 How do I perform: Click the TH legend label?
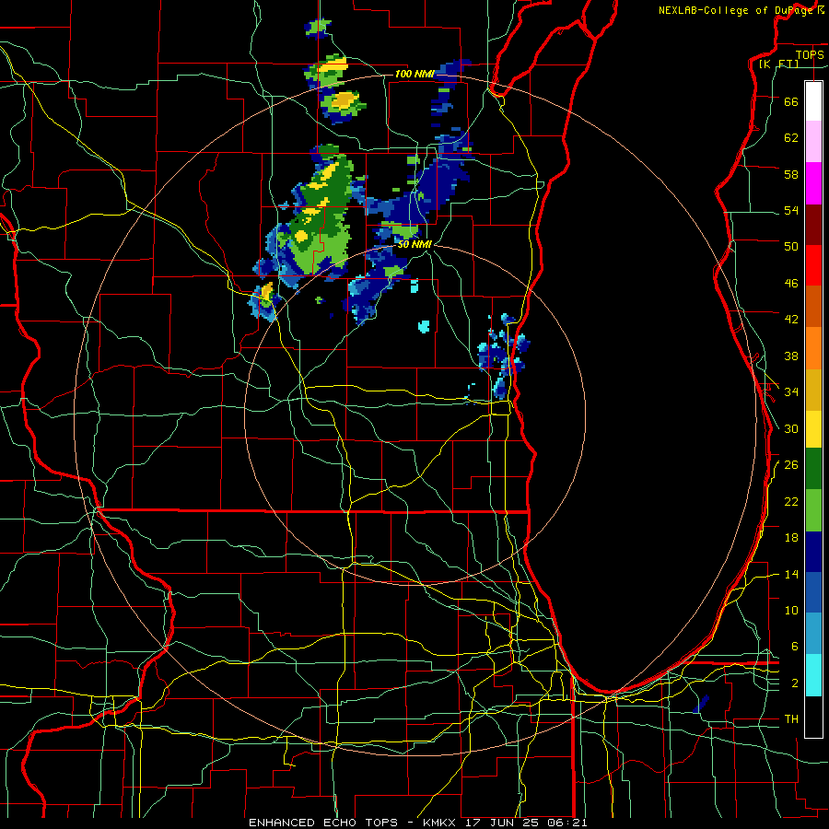pyautogui.click(x=791, y=719)
